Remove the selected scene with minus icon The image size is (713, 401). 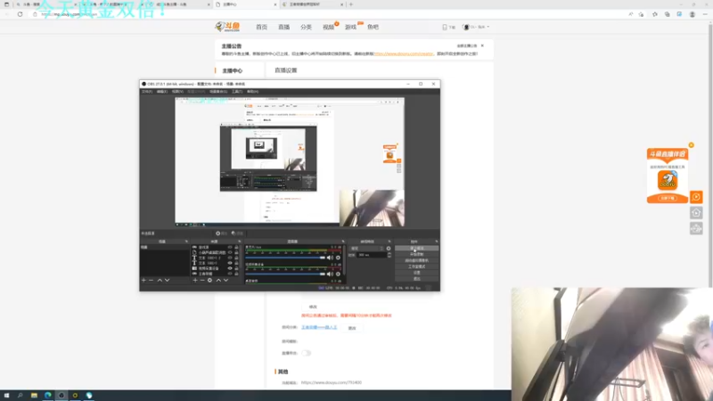click(152, 281)
